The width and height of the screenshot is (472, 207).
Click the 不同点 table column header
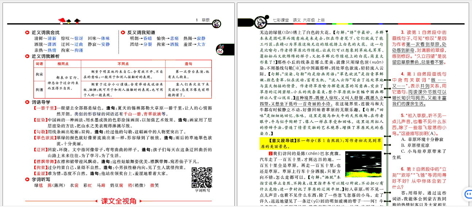123,63
